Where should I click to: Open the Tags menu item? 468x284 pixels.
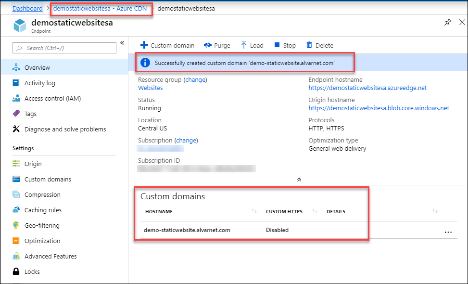coord(64,114)
